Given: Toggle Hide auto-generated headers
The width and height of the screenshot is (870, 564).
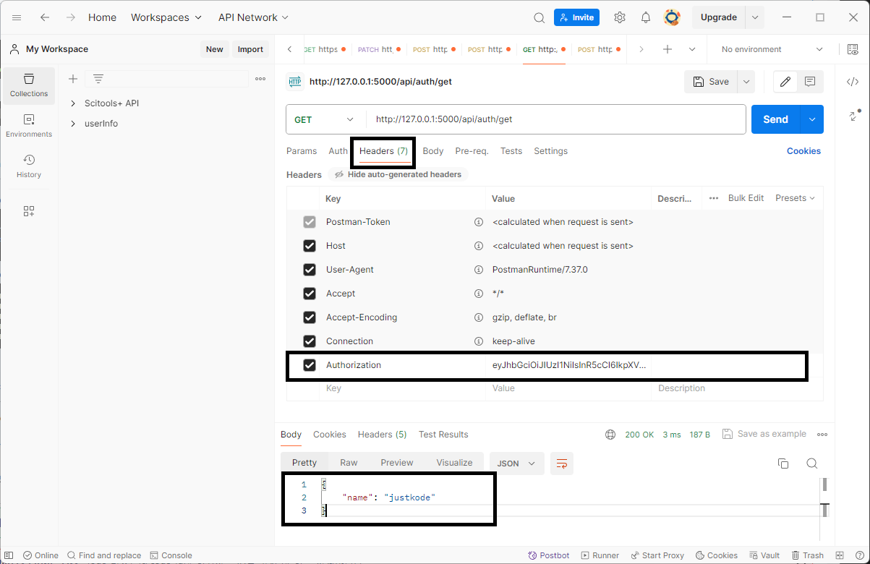Looking at the screenshot, I should tap(398, 174).
